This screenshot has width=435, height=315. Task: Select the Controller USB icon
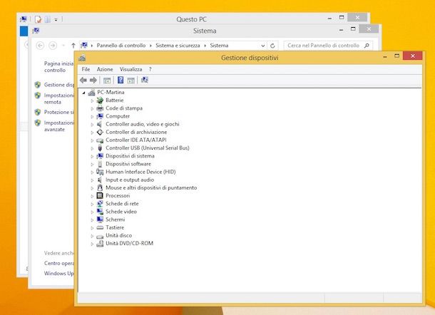pyautogui.click(x=100, y=148)
